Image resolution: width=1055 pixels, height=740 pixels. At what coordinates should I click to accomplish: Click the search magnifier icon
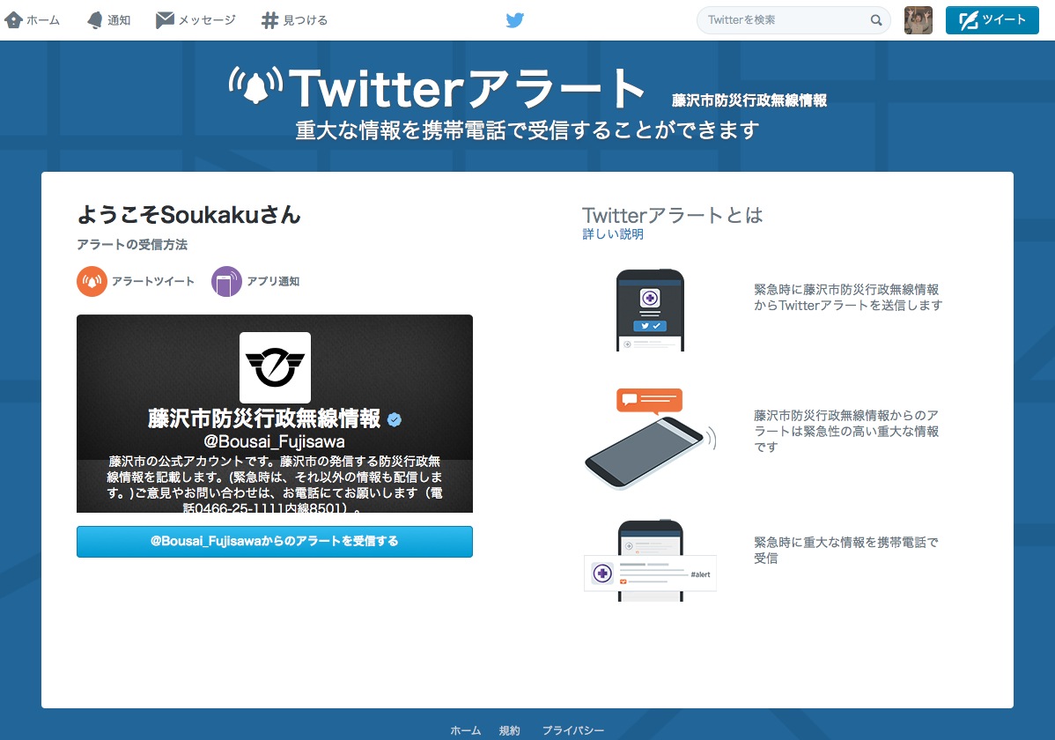(x=876, y=20)
